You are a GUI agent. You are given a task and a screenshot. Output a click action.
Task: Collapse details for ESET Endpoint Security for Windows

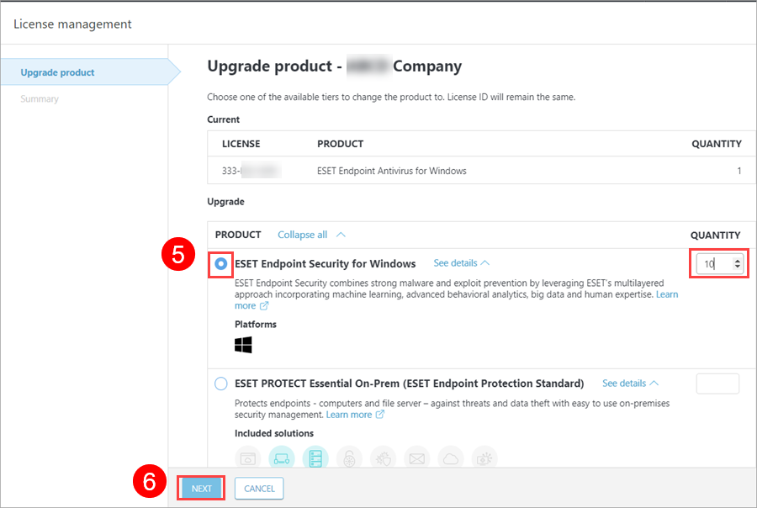pyautogui.click(x=461, y=263)
